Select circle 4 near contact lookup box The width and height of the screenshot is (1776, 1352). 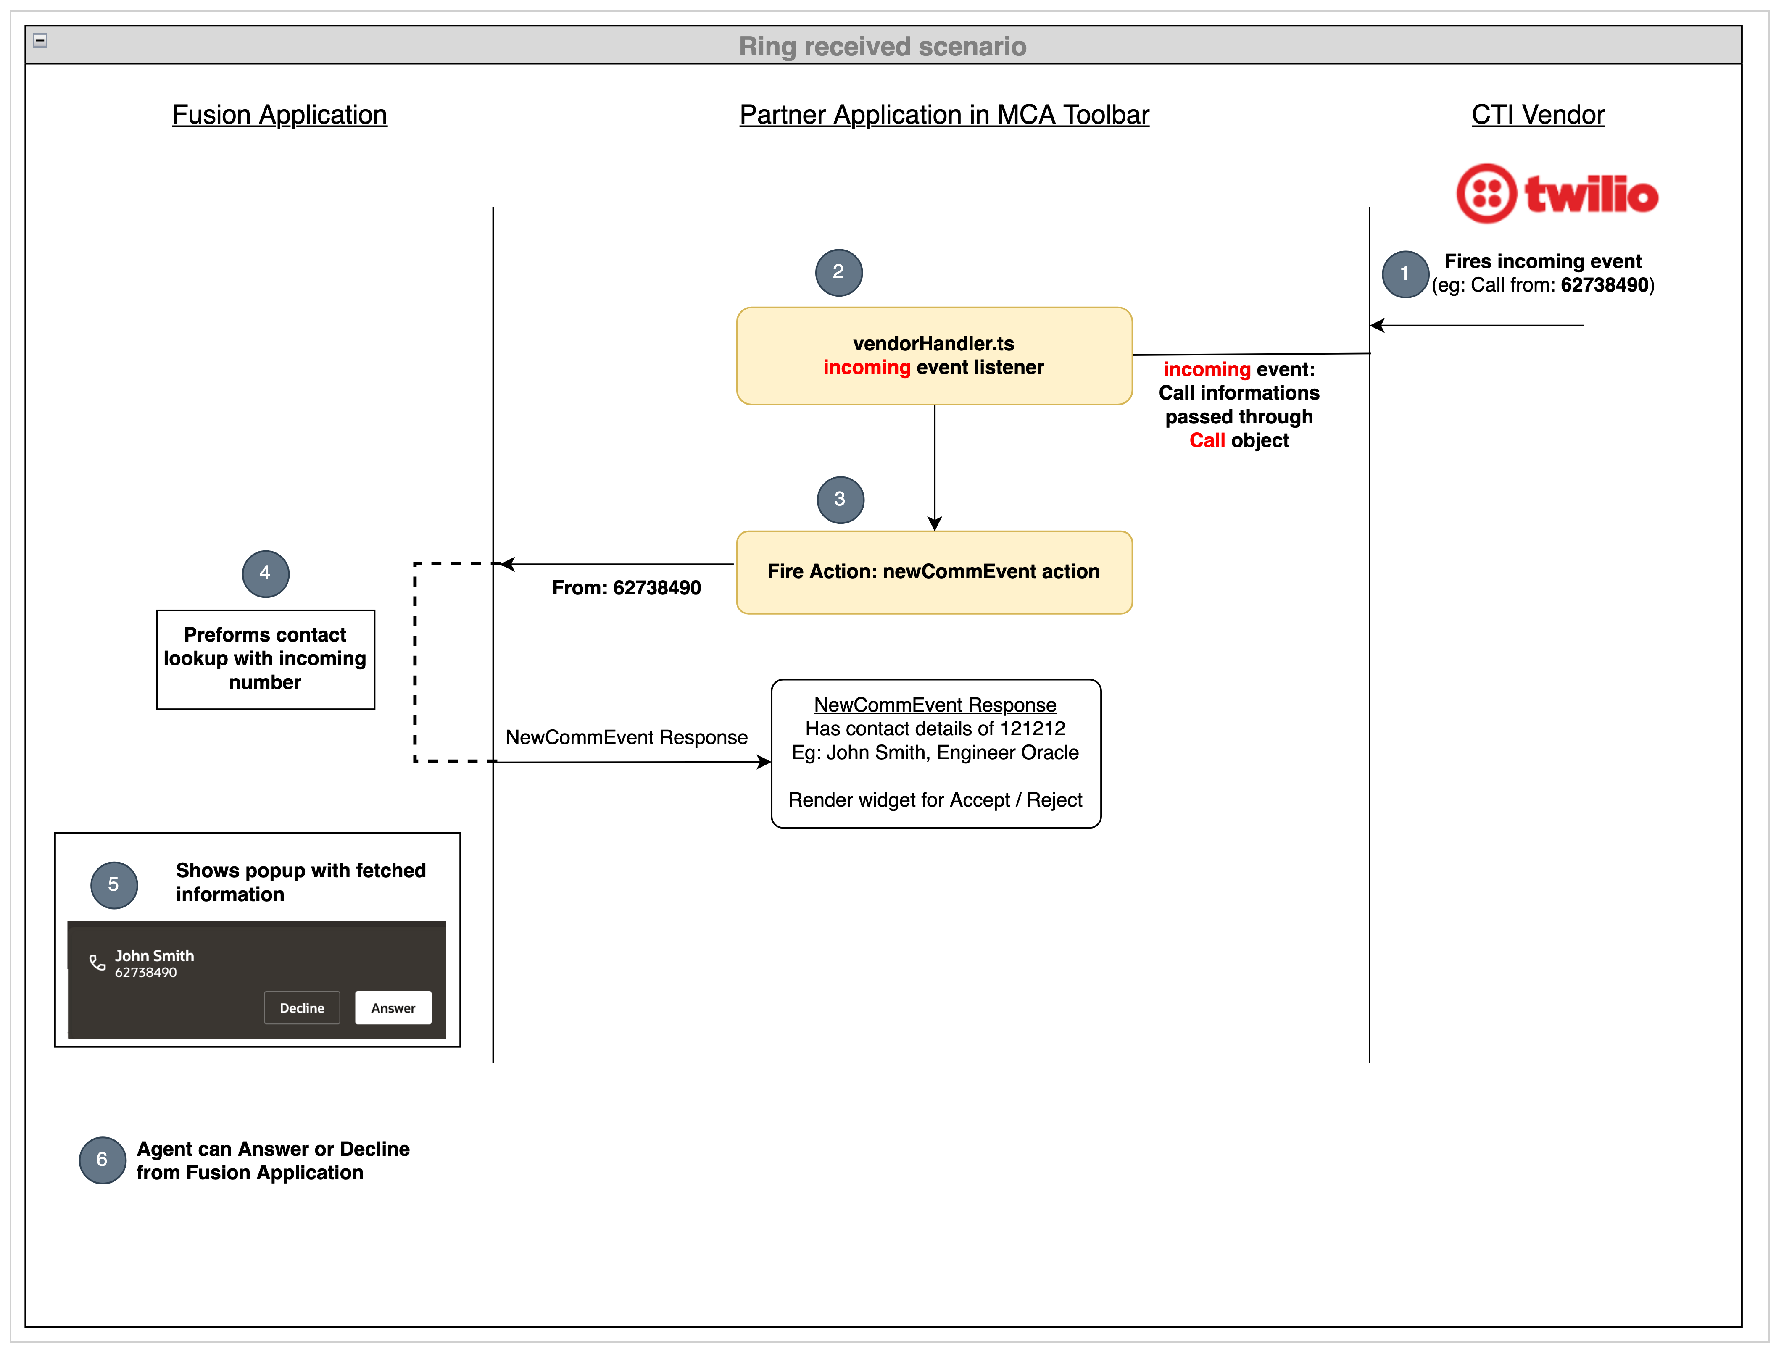point(264,573)
